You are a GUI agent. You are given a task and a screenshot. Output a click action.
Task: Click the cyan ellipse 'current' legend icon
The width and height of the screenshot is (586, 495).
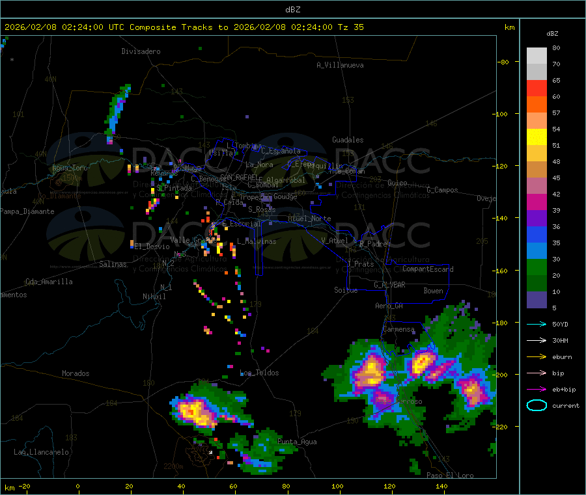coord(537,405)
